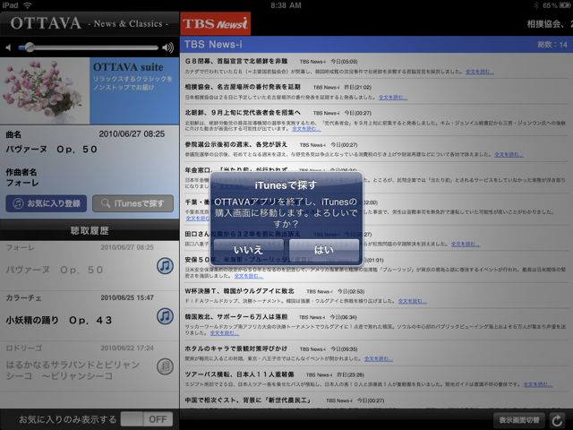Click the battery 65% status indicator
573x430 pixels.
pos(555,5)
